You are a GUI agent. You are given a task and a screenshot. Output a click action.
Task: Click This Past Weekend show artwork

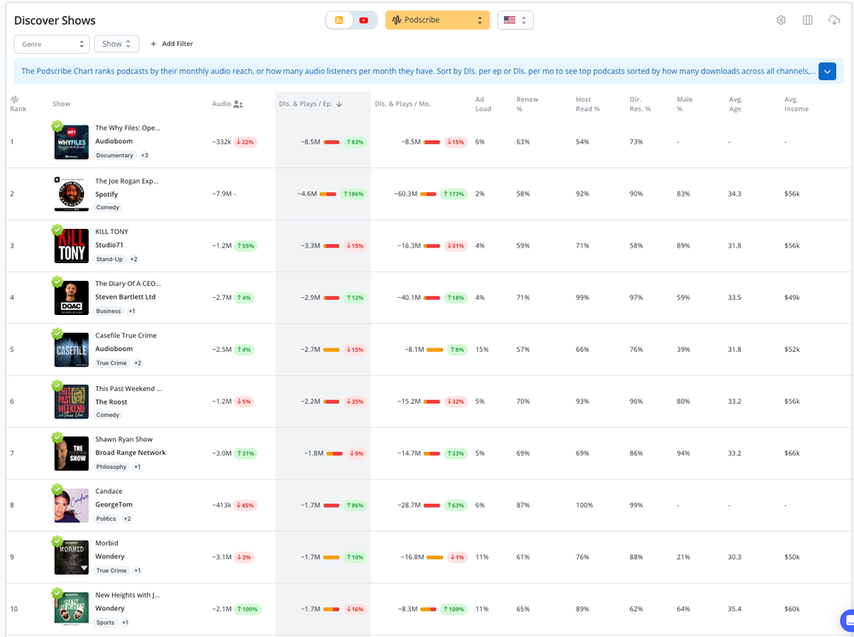[x=72, y=402]
